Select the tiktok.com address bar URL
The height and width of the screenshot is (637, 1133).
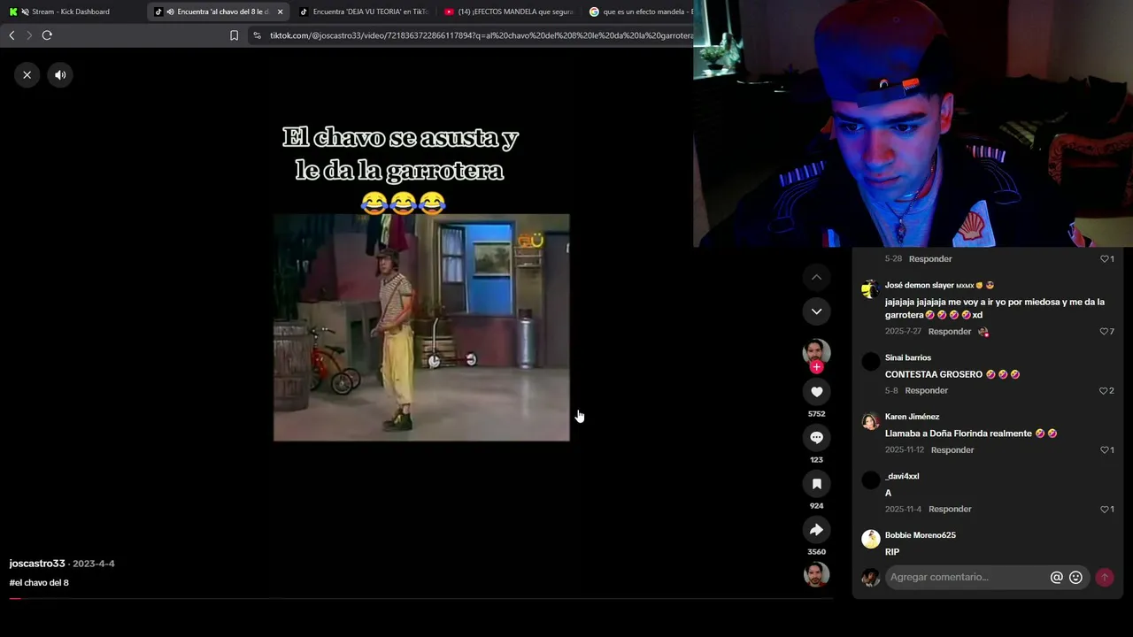click(x=481, y=35)
